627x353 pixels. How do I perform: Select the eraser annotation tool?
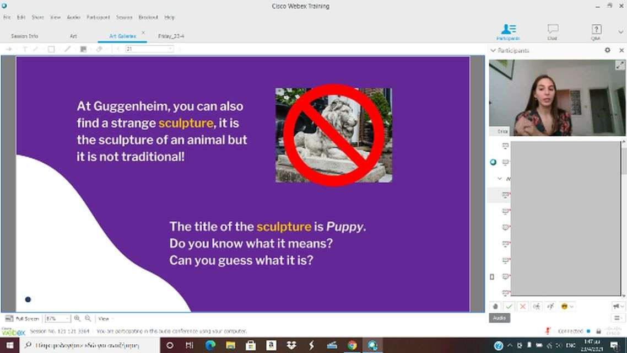(x=99, y=49)
